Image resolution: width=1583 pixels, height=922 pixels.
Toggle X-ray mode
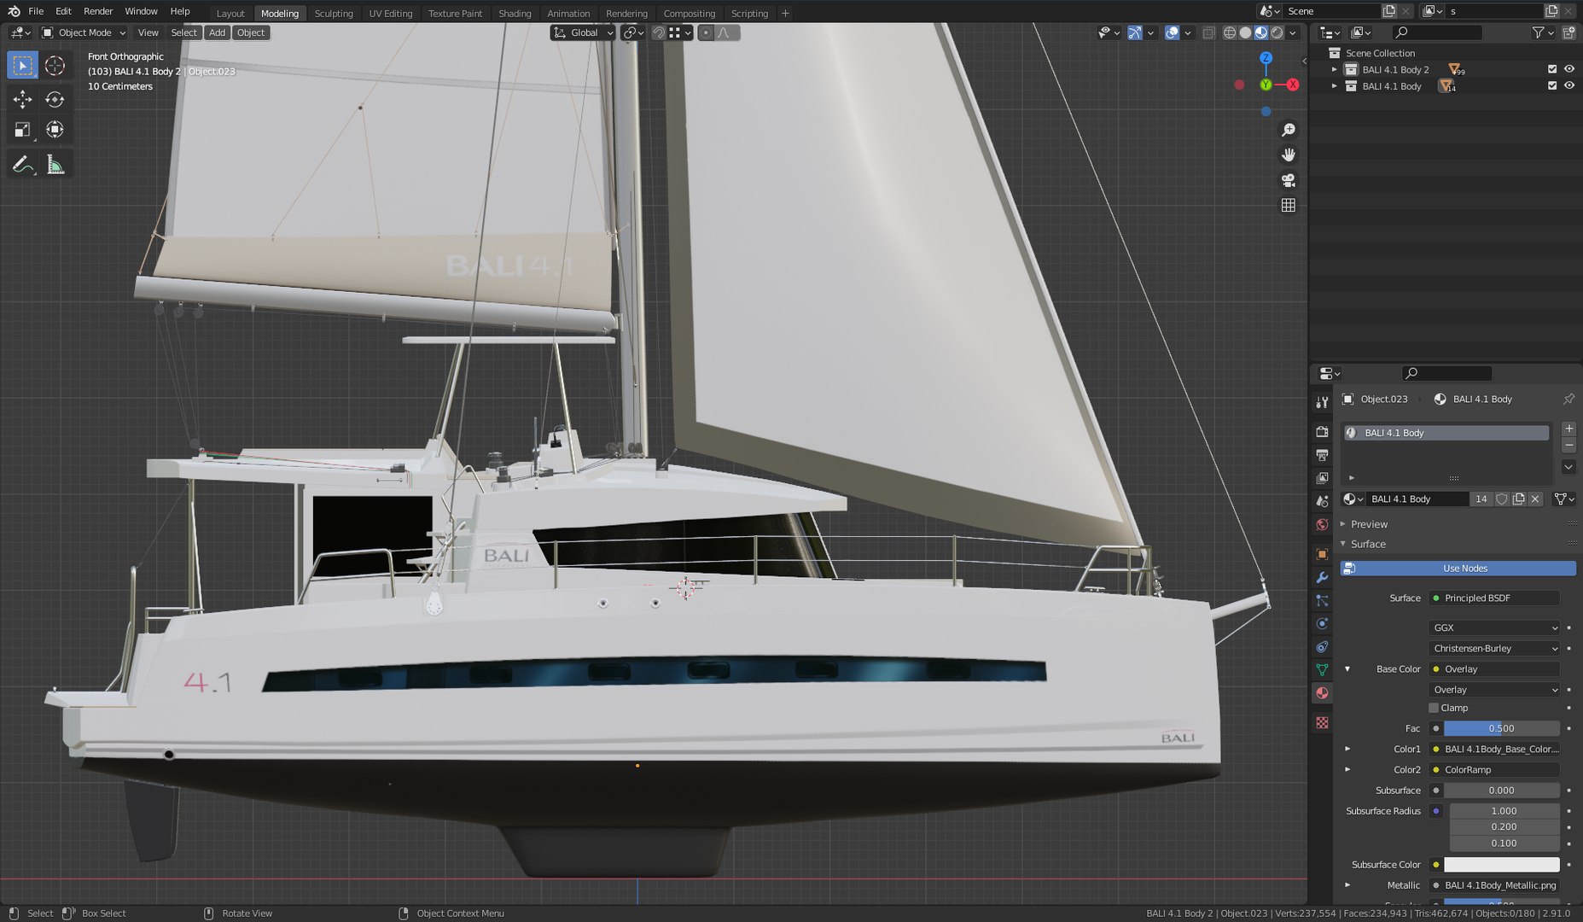[x=1208, y=32]
